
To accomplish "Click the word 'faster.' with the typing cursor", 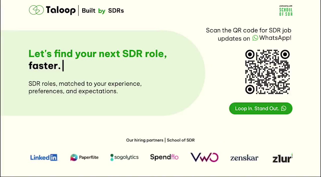I will coord(44,66).
